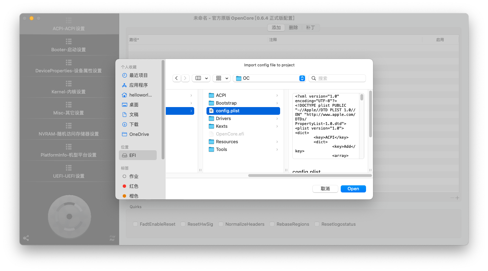This screenshot has height=271, width=488.
Task: Go forward with the forward arrow
Action: coord(185,78)
